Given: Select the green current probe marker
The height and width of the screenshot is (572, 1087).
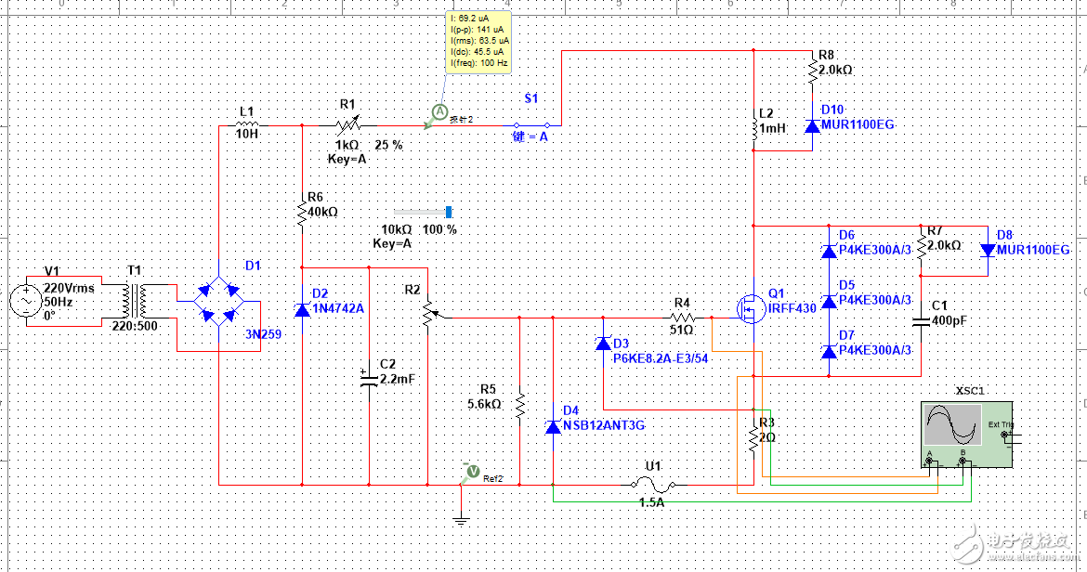Looking at the screenshot, I should (x=437, y=114).
